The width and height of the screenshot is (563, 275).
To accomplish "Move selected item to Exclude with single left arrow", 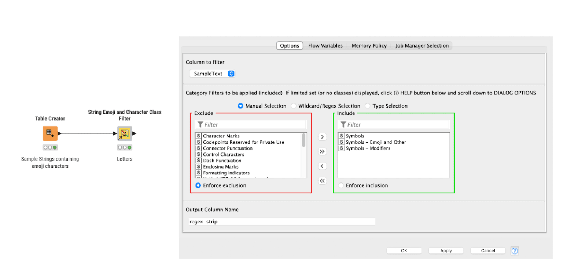I will [x=322, y=166].
